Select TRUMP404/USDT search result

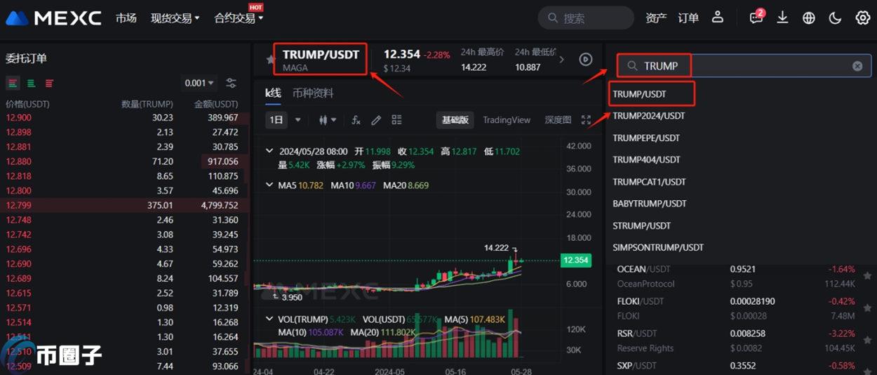[x=646, y=159]
